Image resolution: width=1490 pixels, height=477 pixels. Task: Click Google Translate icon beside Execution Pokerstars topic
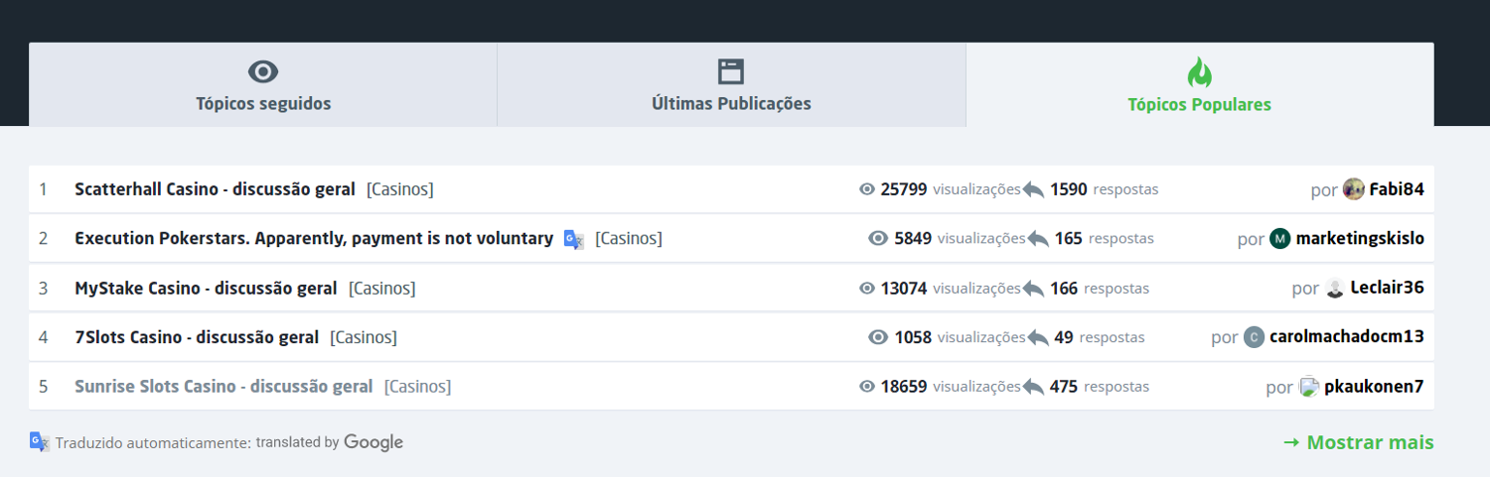[x=573, y=239]
